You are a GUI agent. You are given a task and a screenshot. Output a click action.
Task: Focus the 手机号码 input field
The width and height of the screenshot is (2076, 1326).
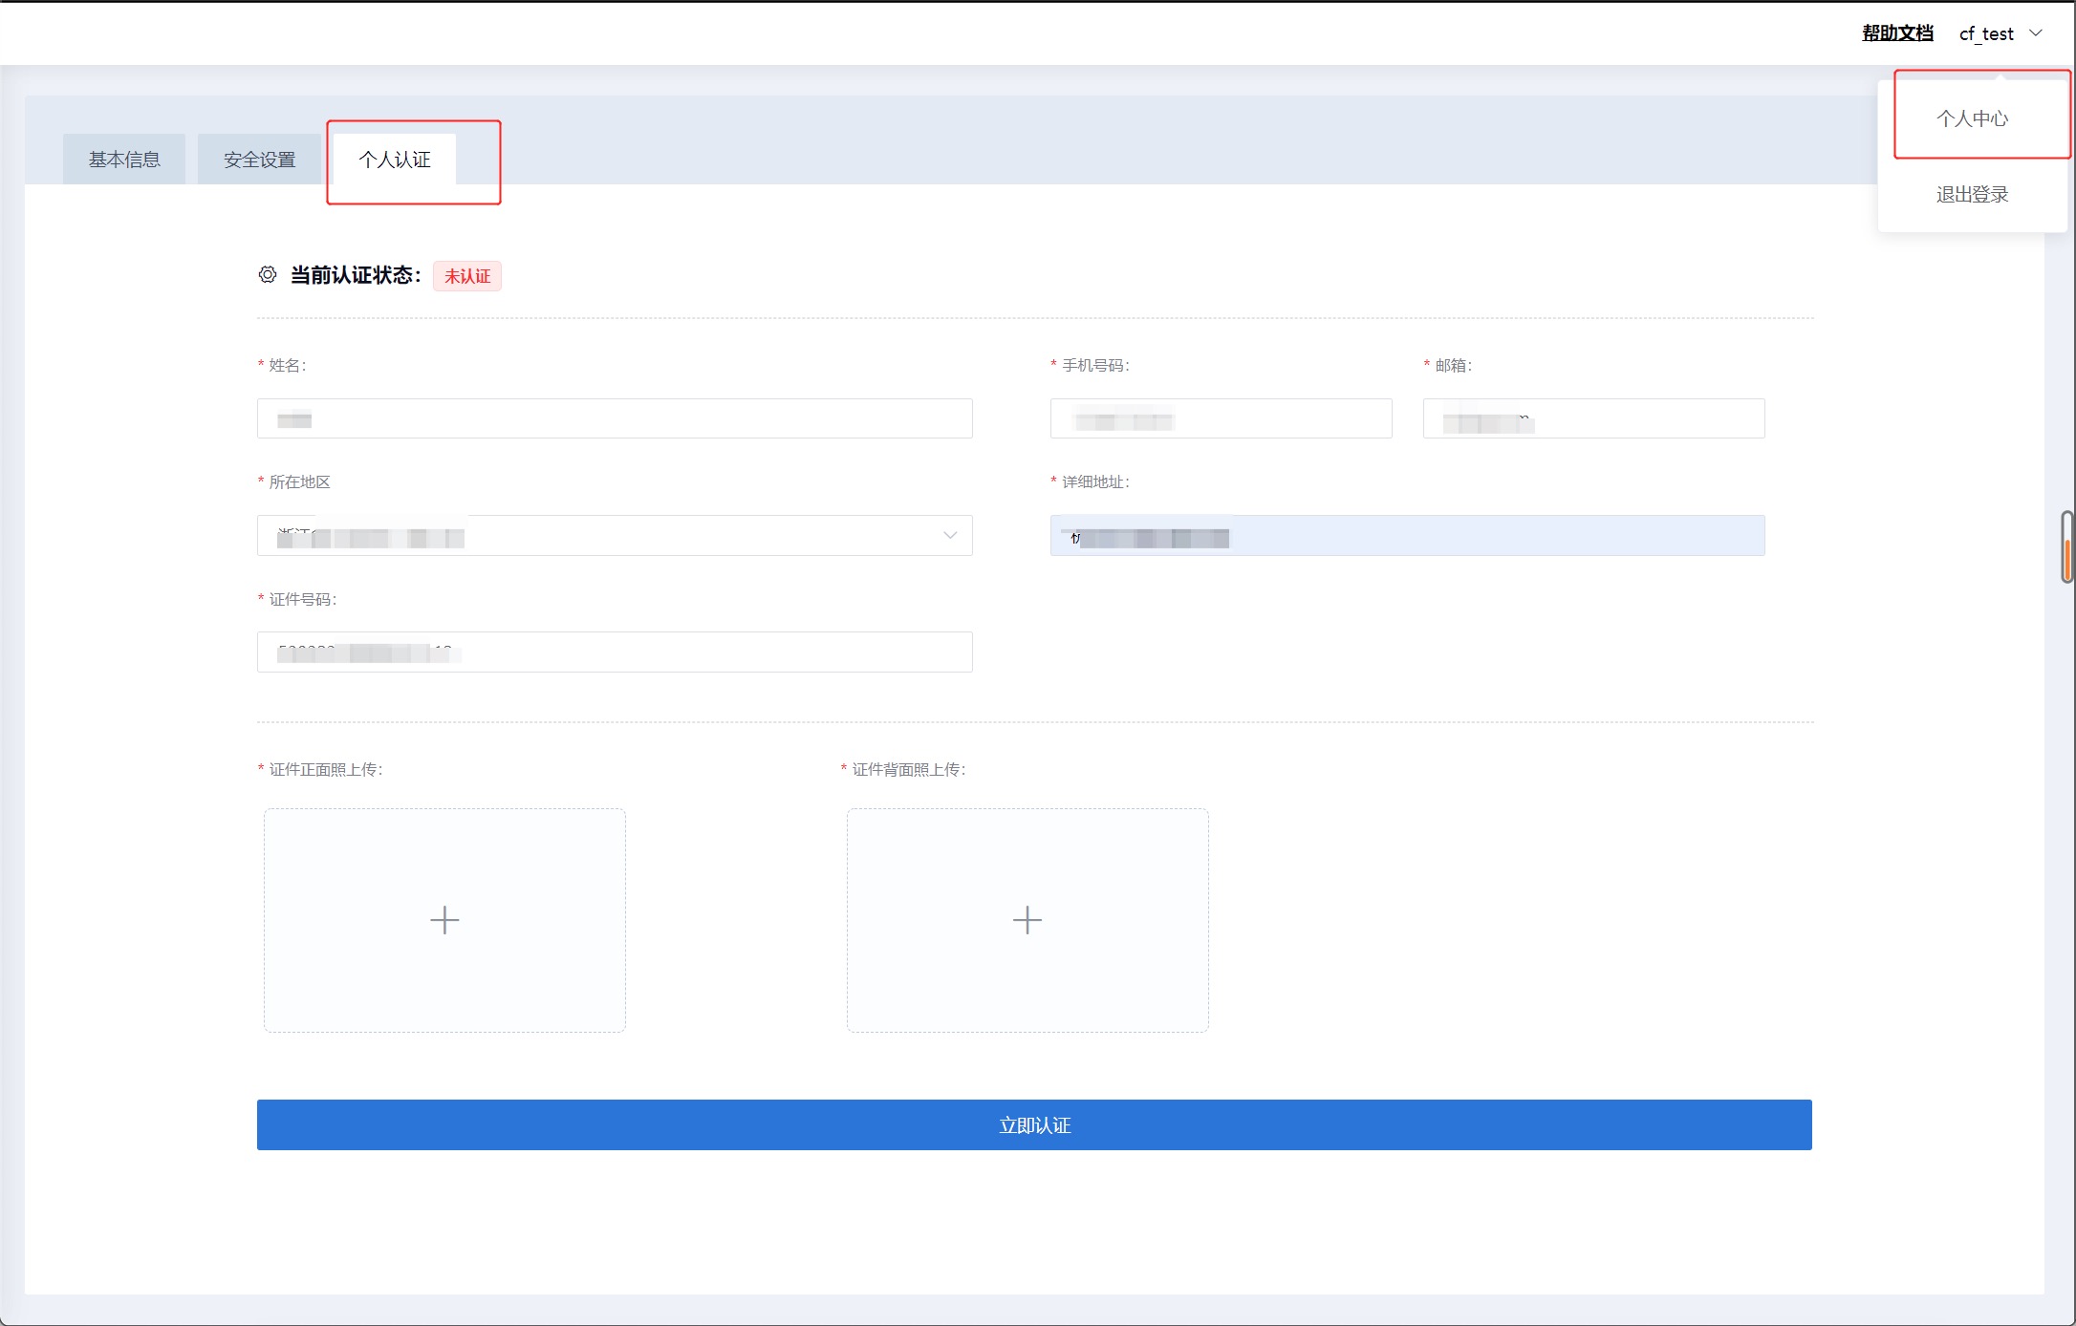pos(1221,419)
